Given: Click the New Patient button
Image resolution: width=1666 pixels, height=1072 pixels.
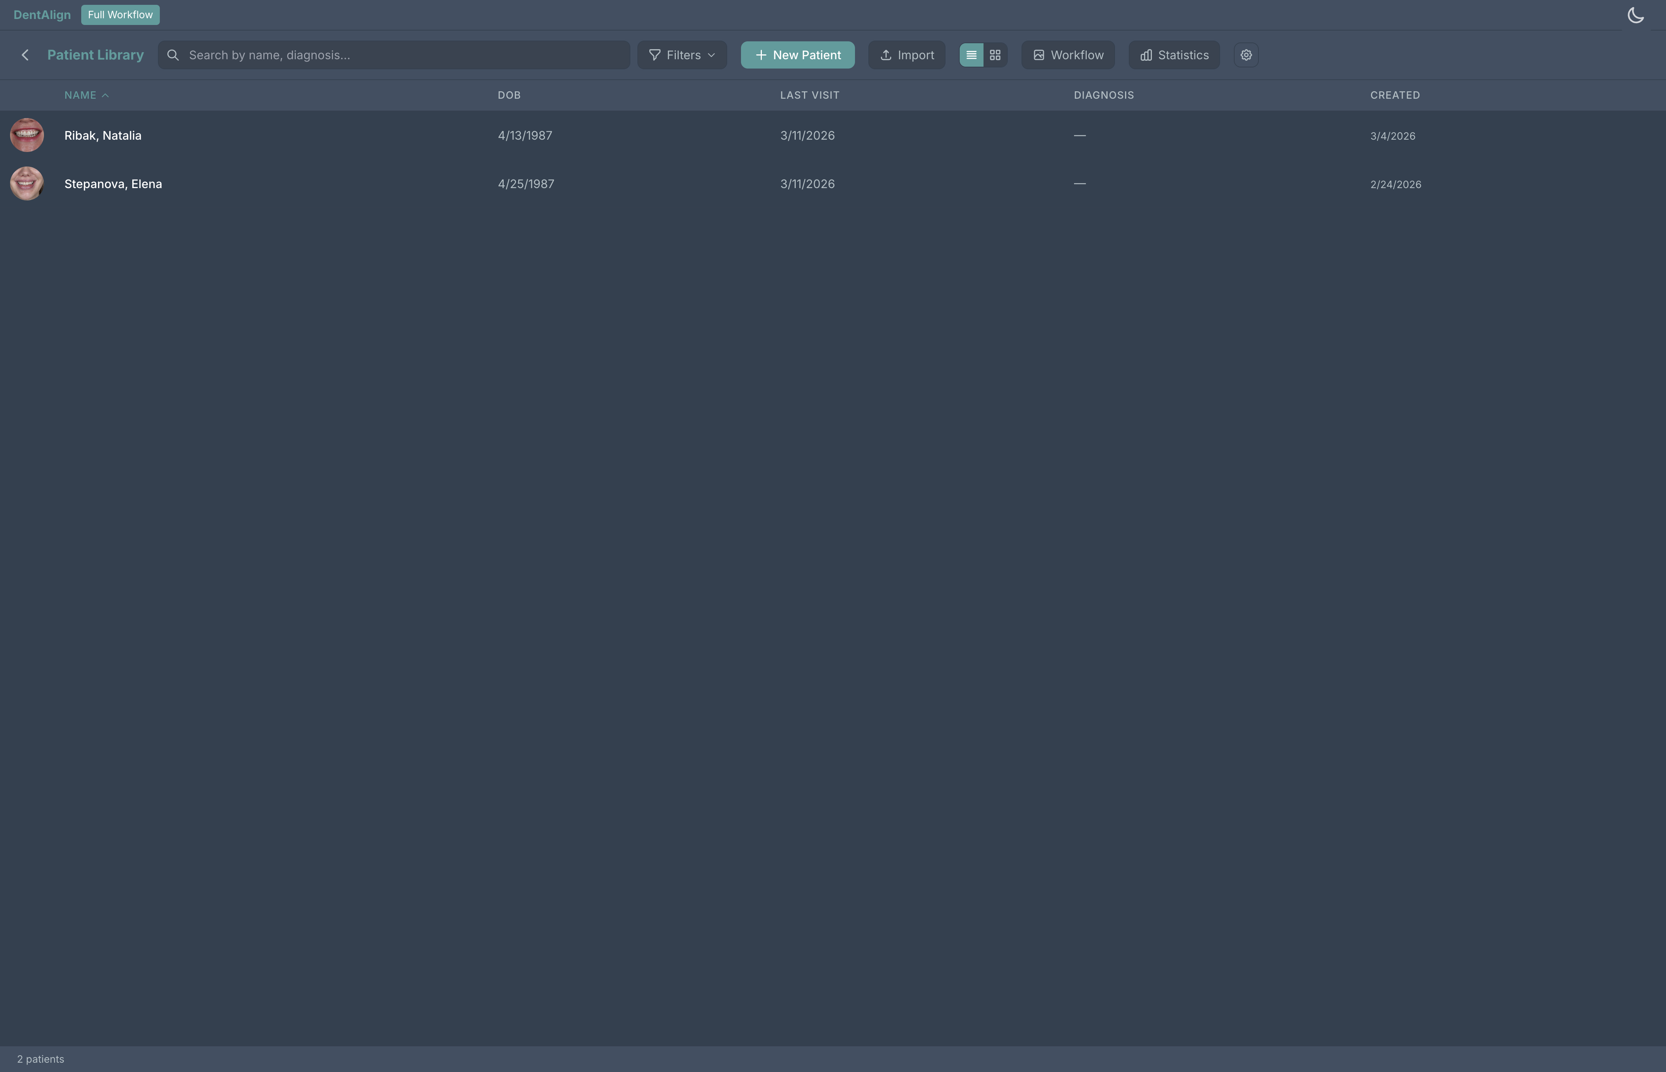Looking at the screenshot, I should click(797, 55).
